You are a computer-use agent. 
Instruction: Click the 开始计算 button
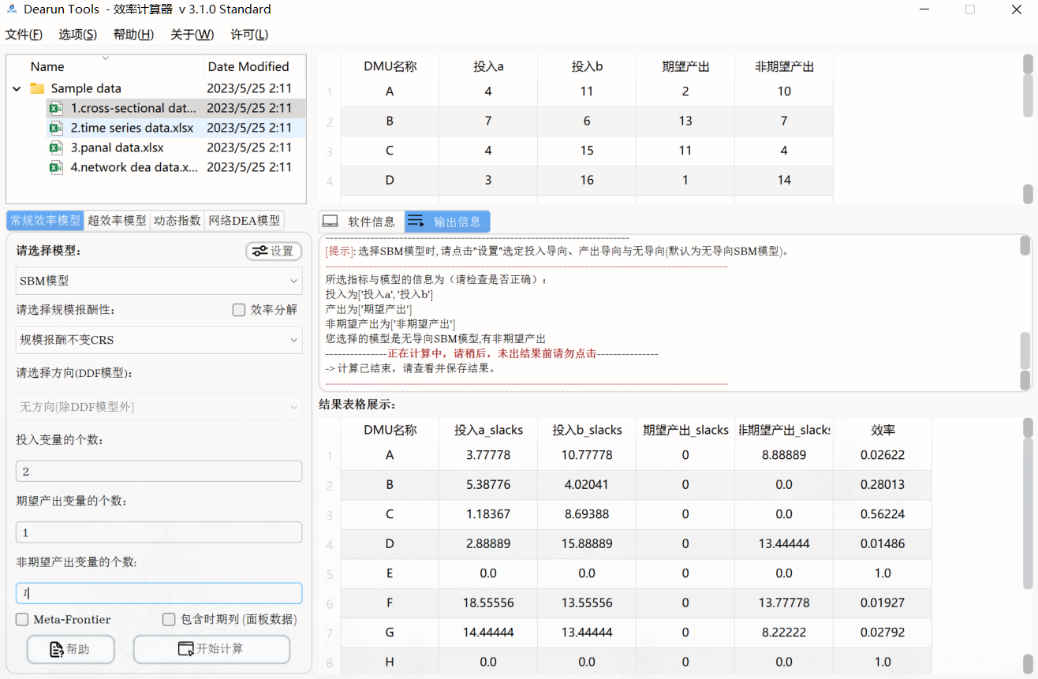point(211,648)
